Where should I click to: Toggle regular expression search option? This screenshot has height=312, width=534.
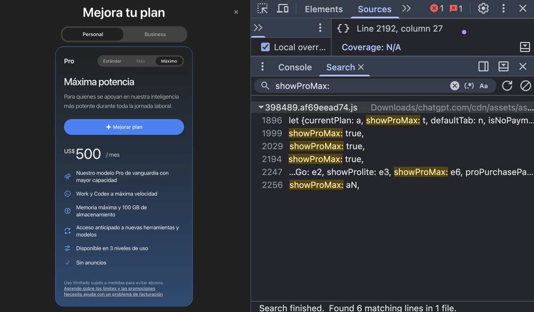[469, 86]
